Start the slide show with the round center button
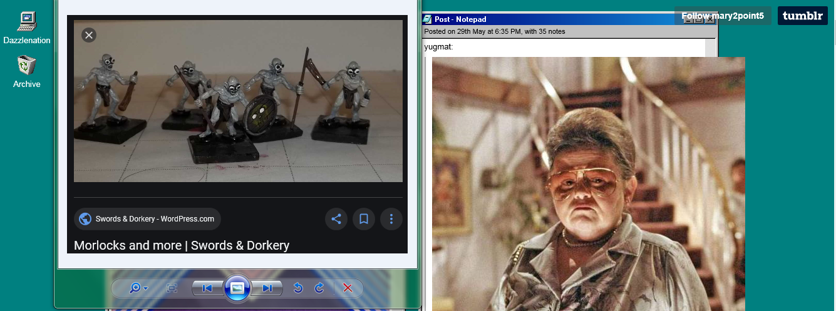The image size is (836, 311). click(x=237, y=288)
